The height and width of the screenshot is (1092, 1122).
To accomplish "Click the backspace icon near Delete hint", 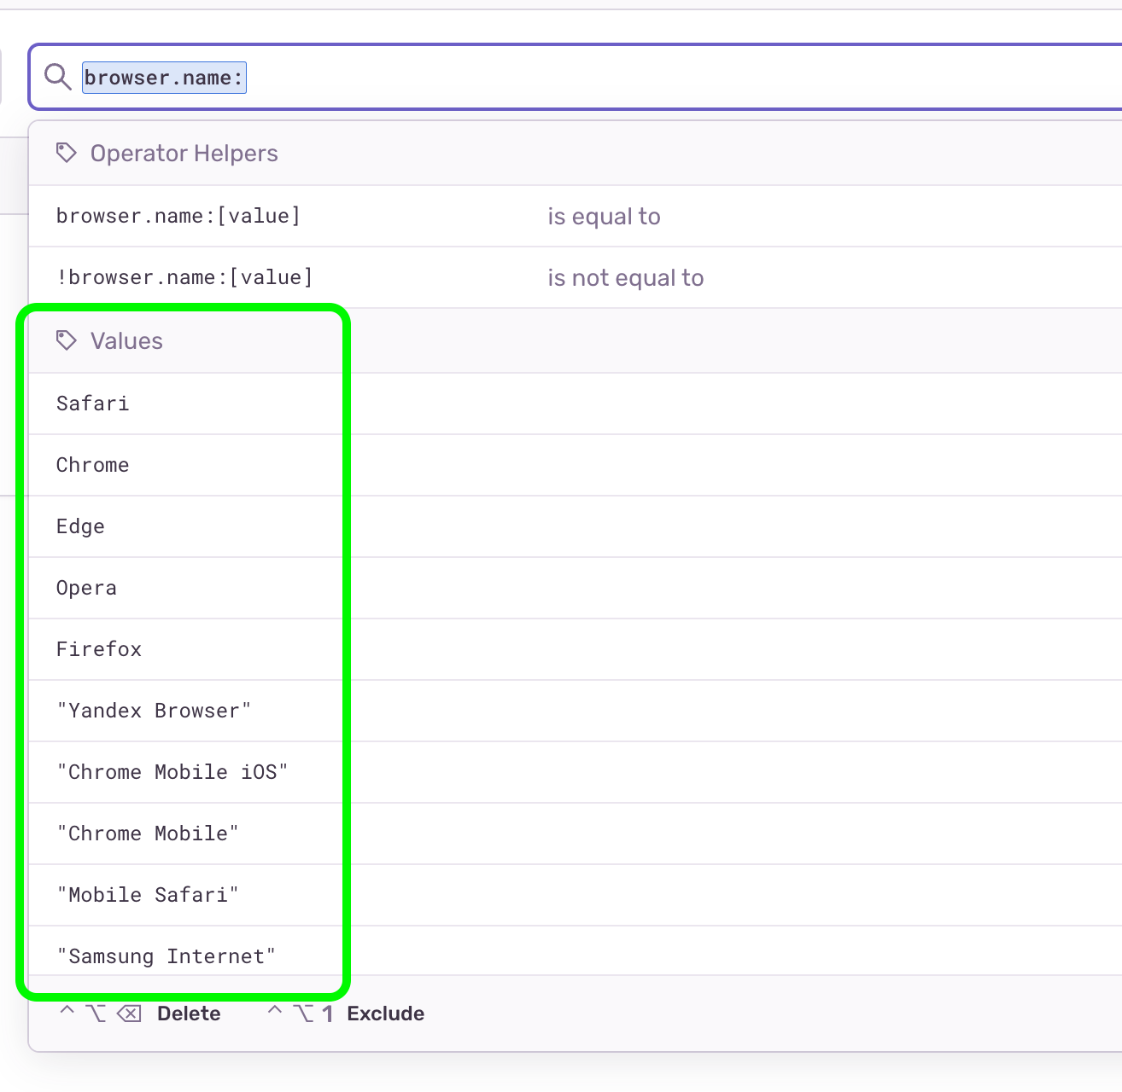I will [x=129, y=1013].
